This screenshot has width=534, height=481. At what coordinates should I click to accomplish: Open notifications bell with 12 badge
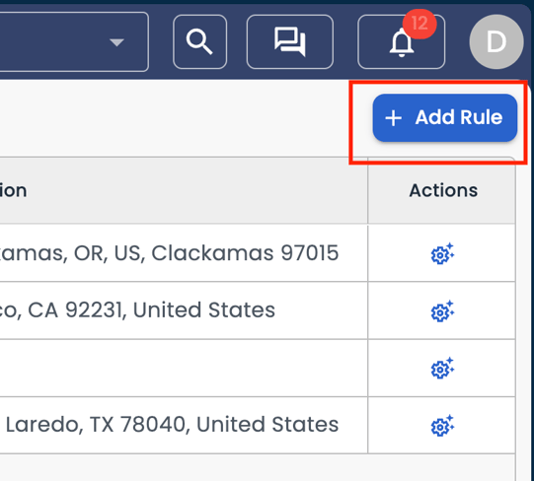click(x=401, y=41)
